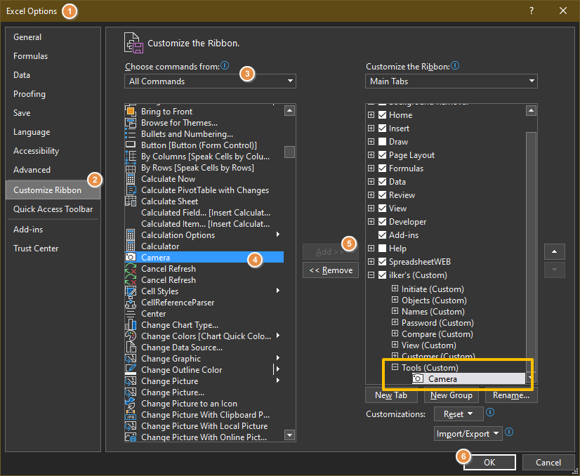Click the Calculate PivotTable with Changes icon

tap(131, 190)
